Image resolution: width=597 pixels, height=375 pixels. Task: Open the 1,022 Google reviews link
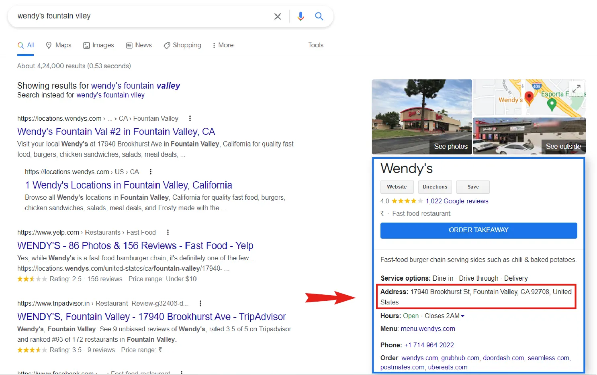[457, 201]
